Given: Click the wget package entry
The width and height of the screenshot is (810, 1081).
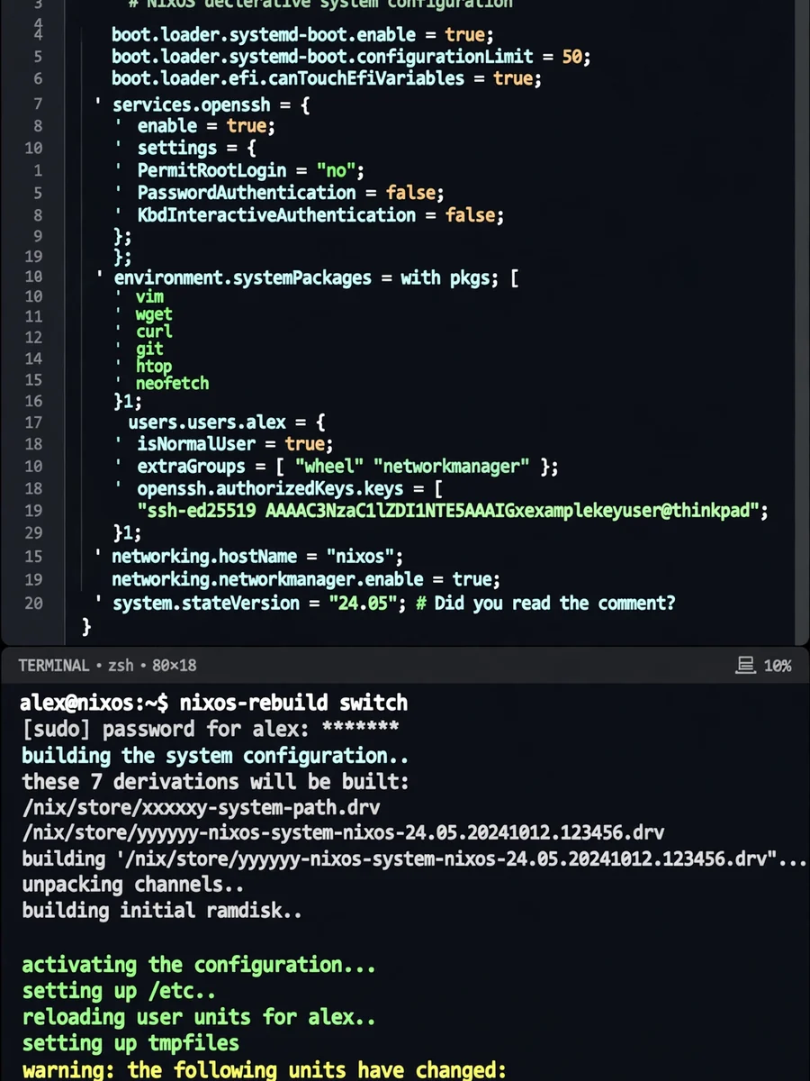Looking at the screenshot, I should tap(154, 314).
